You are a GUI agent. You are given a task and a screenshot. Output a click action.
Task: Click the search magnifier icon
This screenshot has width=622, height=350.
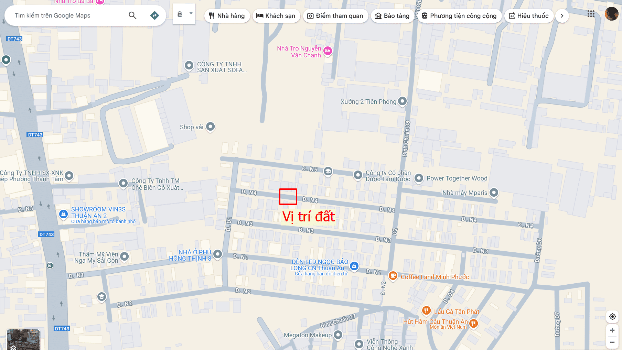[132, 15]
